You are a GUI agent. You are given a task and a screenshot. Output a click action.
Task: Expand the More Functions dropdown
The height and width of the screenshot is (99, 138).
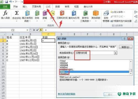(x=96, y=21)
